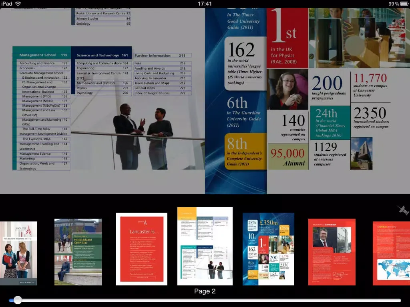Open the Global University world map thumbnail
The width and height of the screenshot is (410, 307).
click(392, 253)
